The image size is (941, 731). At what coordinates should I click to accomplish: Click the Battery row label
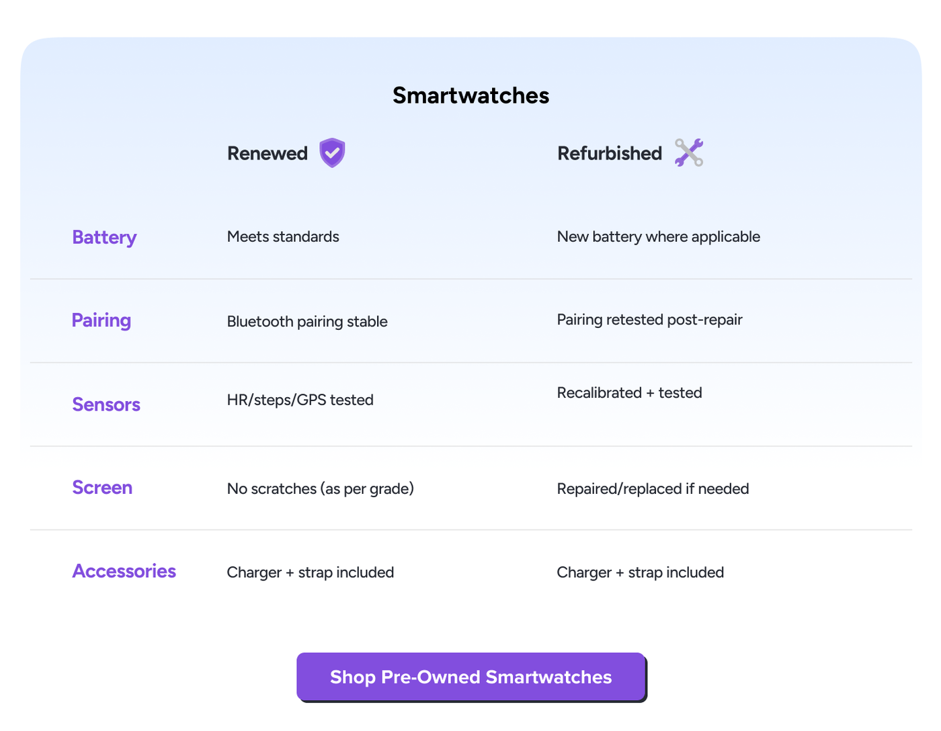coord(104,237)
